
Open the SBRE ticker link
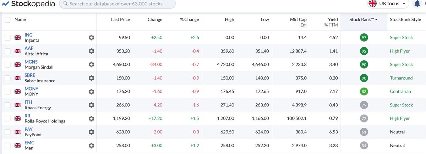tap(30, 75)
